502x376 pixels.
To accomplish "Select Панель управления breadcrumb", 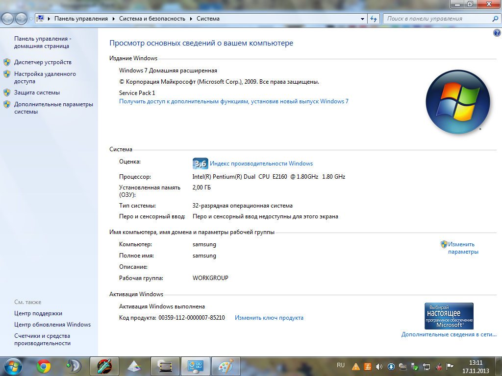I will tap(81, 19).
